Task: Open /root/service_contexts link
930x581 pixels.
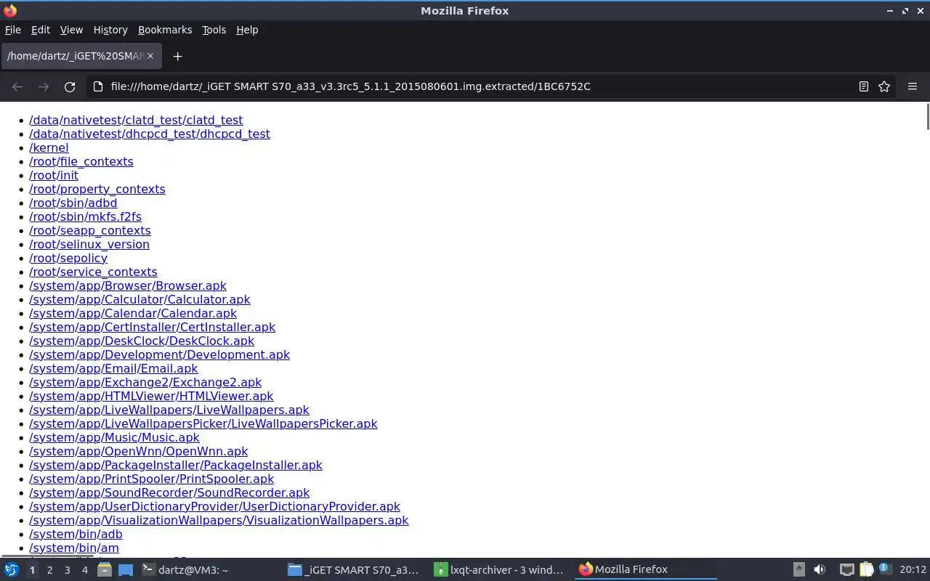Action: coord(93,272)
